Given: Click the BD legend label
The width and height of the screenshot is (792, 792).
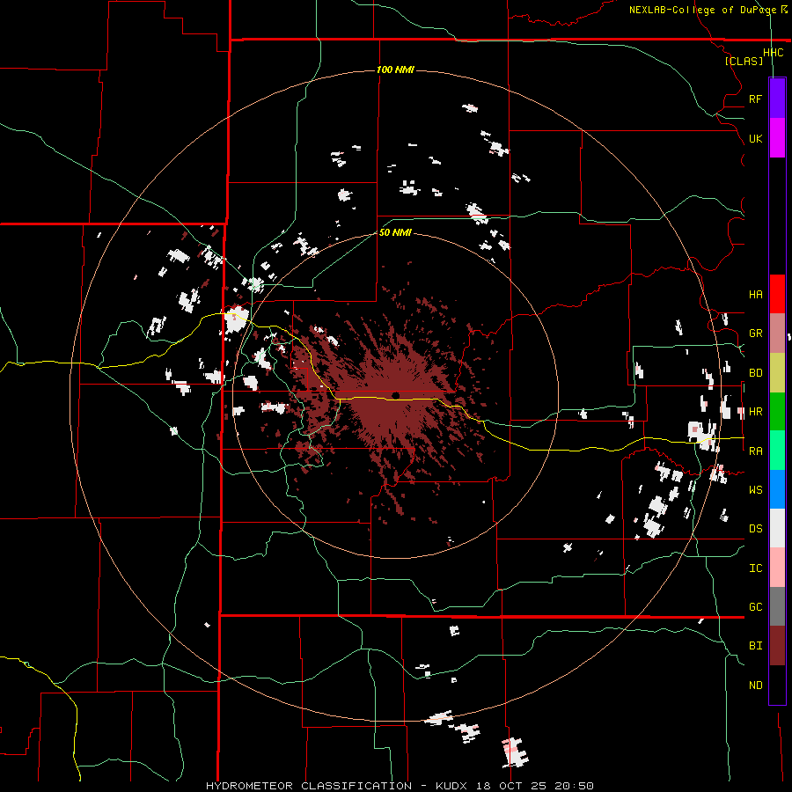Looking at the screenshot, I should pyautogui.click(x=755, y=373).
